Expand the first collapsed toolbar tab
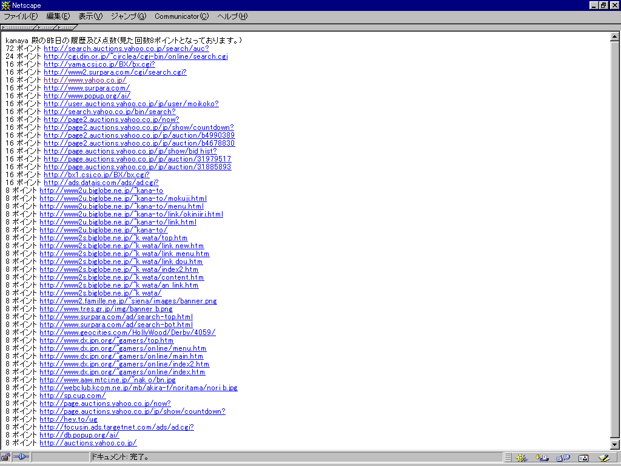The image size is (621, 466). click(x=19, y=27)
